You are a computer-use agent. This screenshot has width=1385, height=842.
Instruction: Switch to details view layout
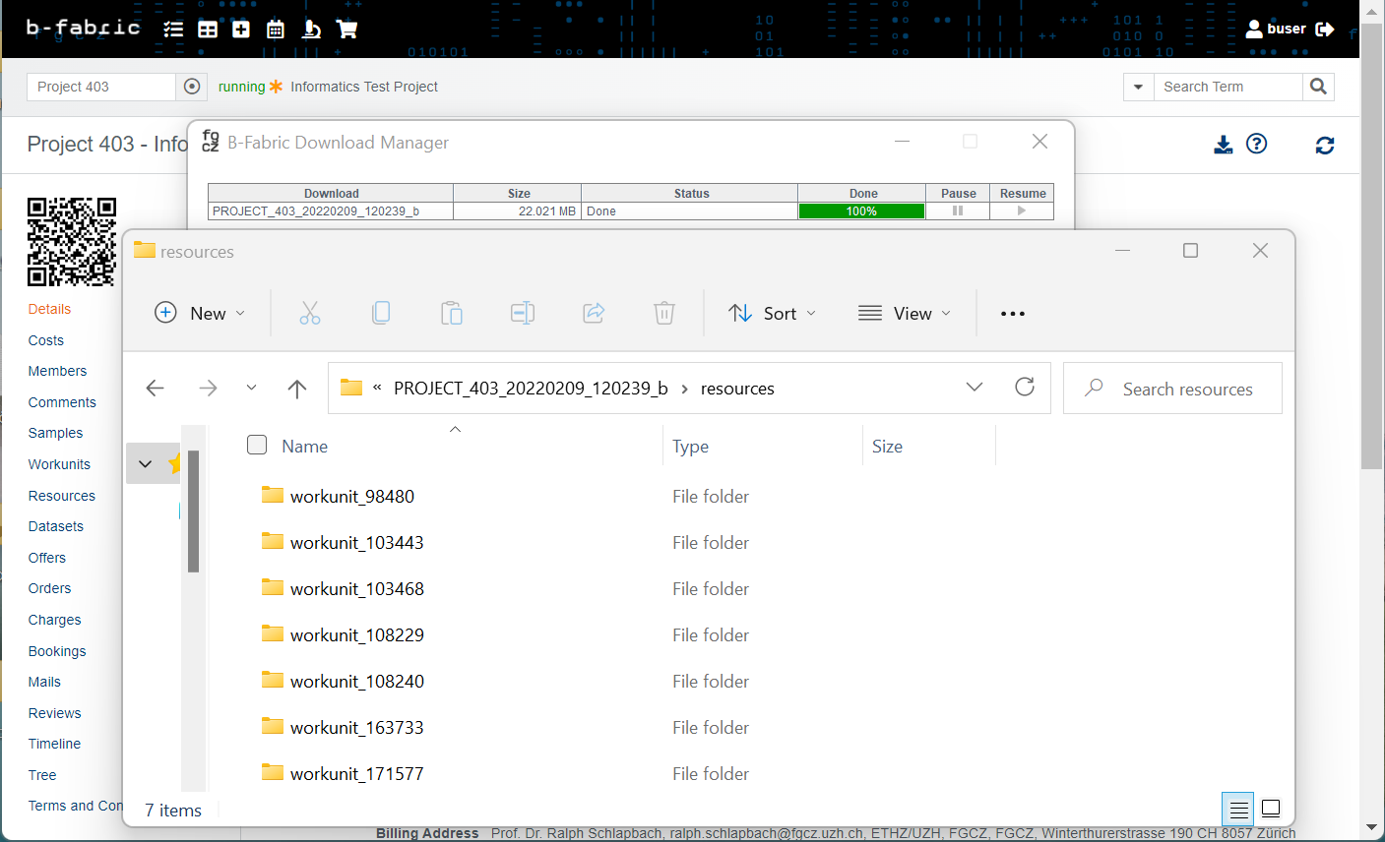(x=1238, y=809)
